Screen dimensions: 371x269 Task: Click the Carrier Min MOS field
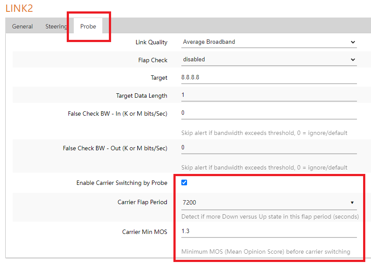[269, 231]
